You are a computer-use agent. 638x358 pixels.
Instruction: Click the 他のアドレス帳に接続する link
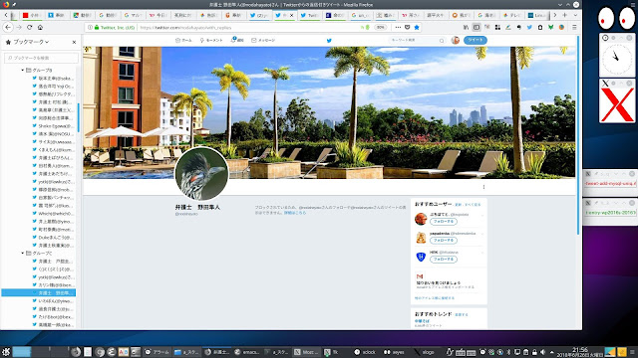click(x=435, y=298)
